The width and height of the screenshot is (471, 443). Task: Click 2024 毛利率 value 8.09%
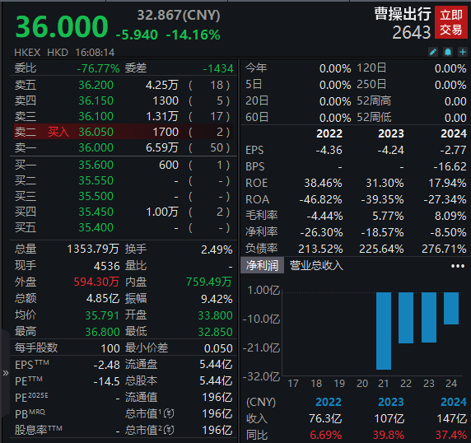click(450, 216)
